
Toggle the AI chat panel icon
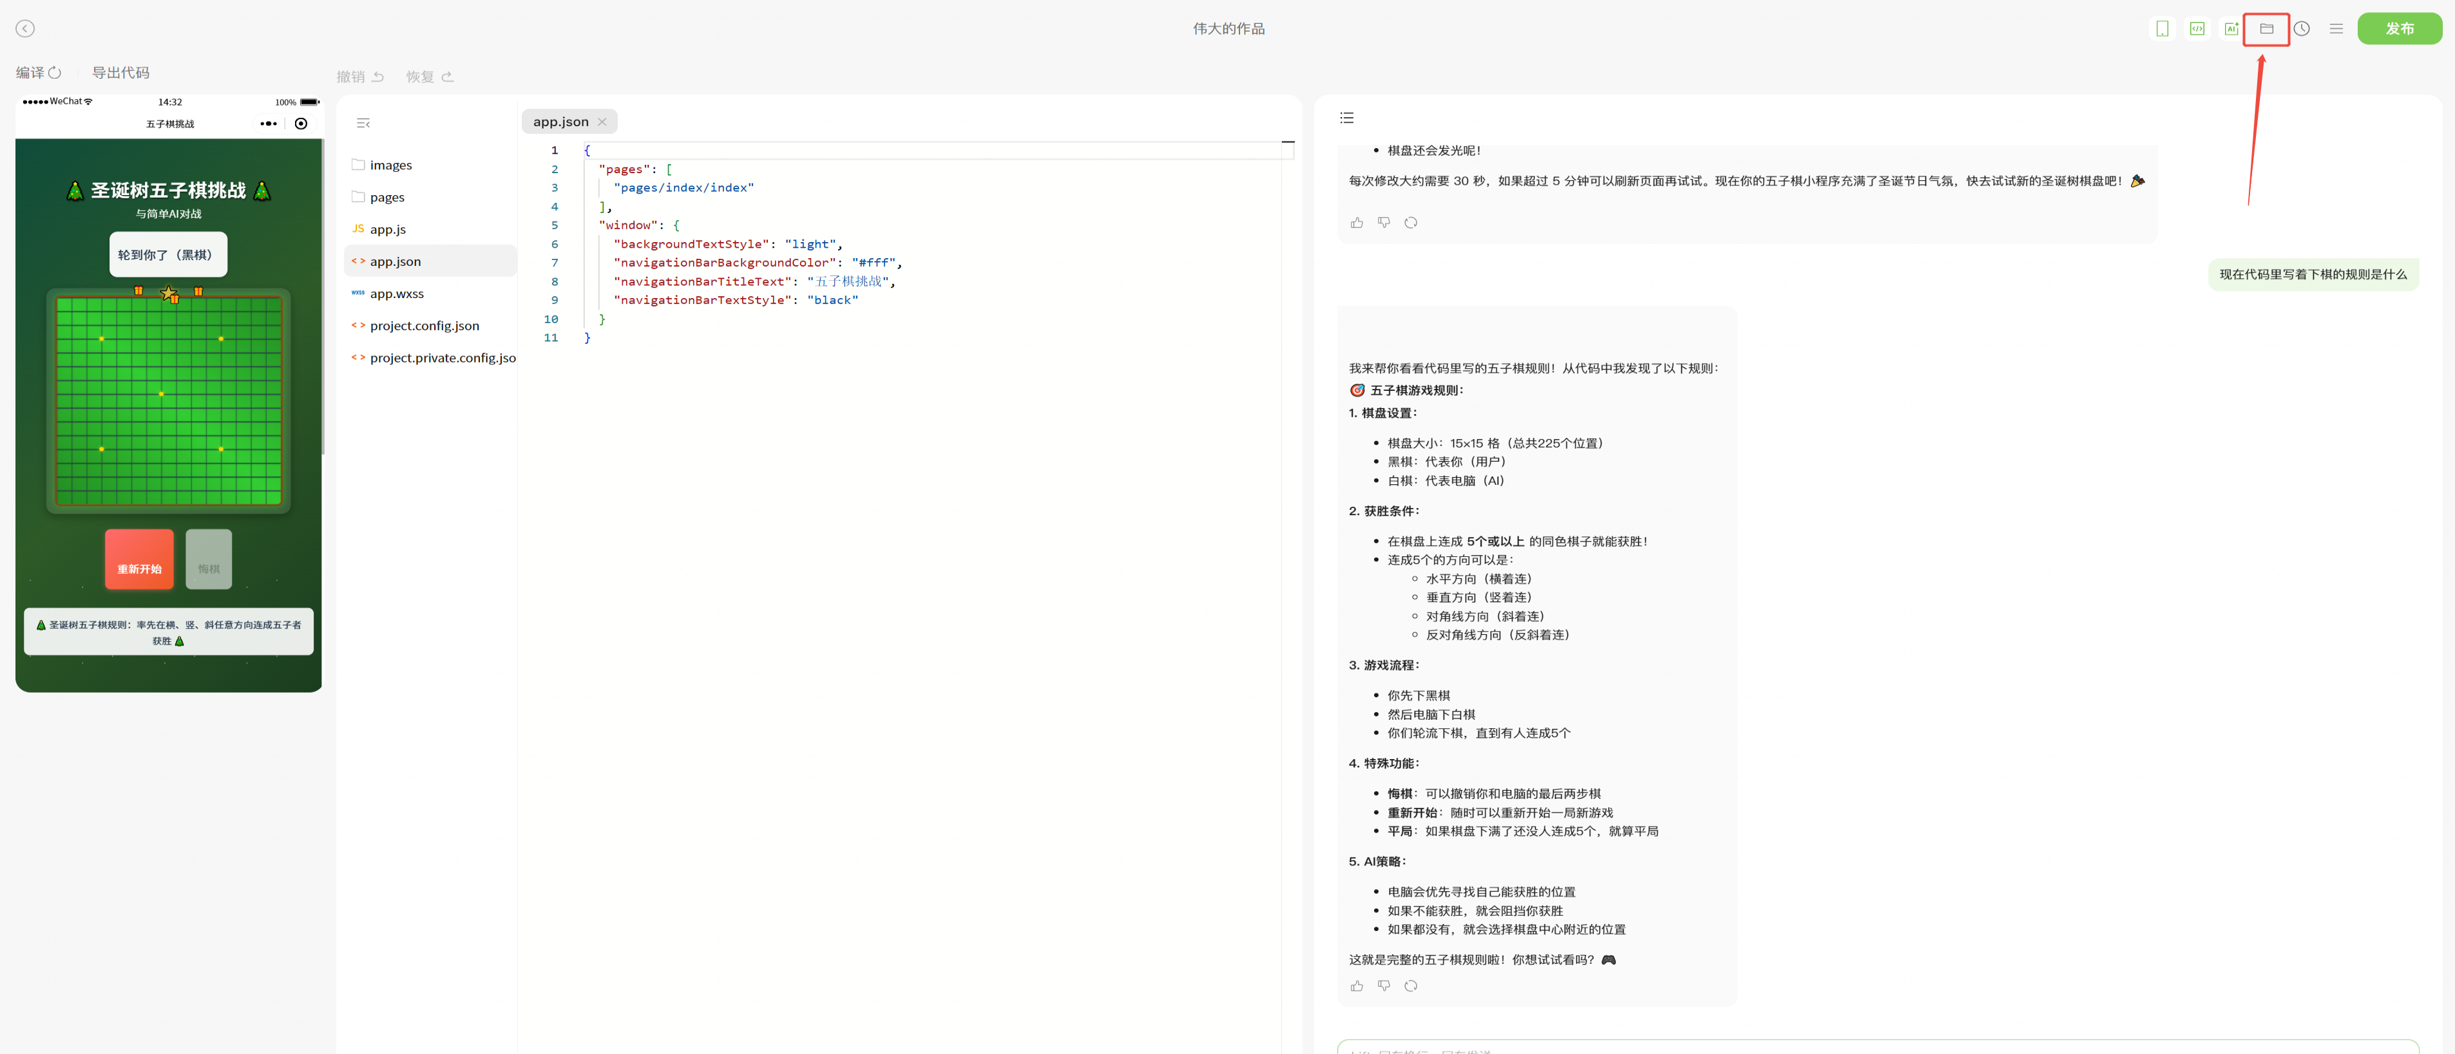(x=2231, y=28)
